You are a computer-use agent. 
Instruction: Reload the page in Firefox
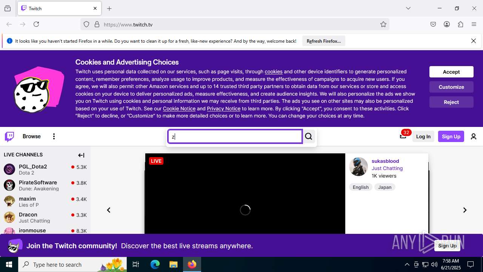pos(36,24)
